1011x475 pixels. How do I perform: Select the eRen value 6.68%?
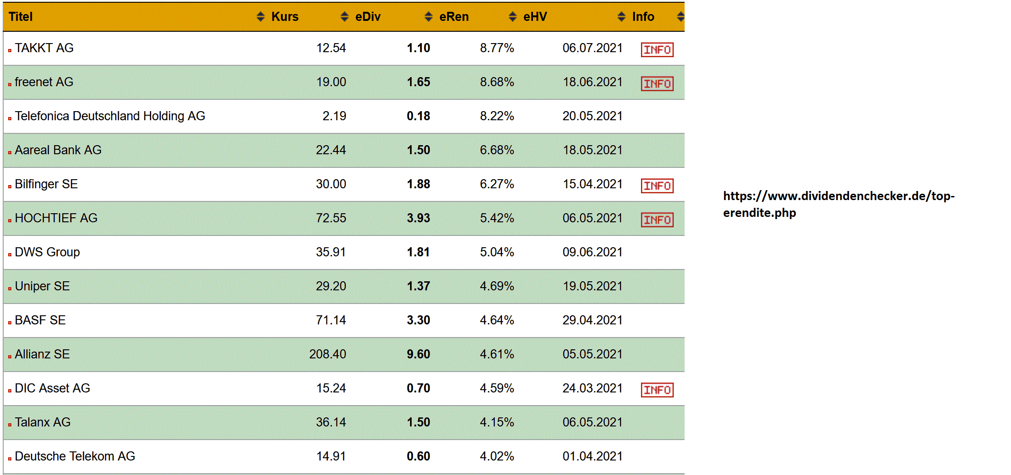[497, 150]
